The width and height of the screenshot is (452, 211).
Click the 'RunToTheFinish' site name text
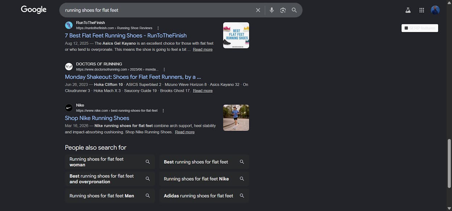click(x=91, y=23)
